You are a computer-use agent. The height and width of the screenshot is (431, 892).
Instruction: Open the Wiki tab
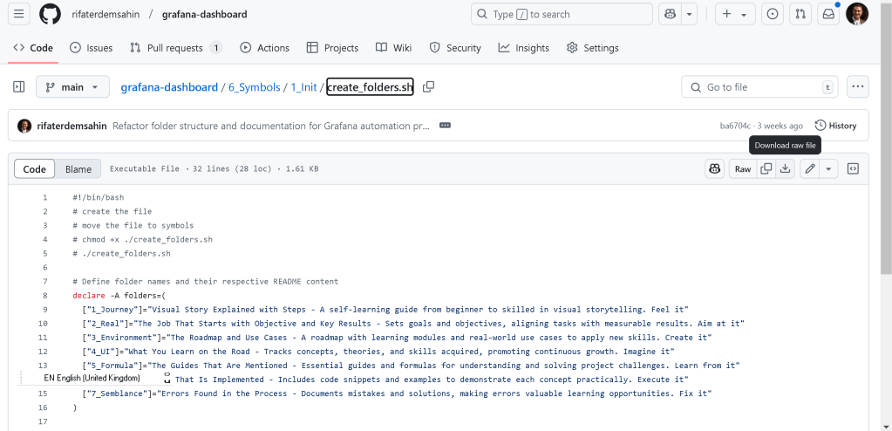[393, 48]
